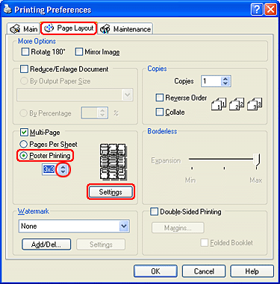280x284 pixels.
Task: Open the Maintenance tab
Action: (x=125, y=29)
